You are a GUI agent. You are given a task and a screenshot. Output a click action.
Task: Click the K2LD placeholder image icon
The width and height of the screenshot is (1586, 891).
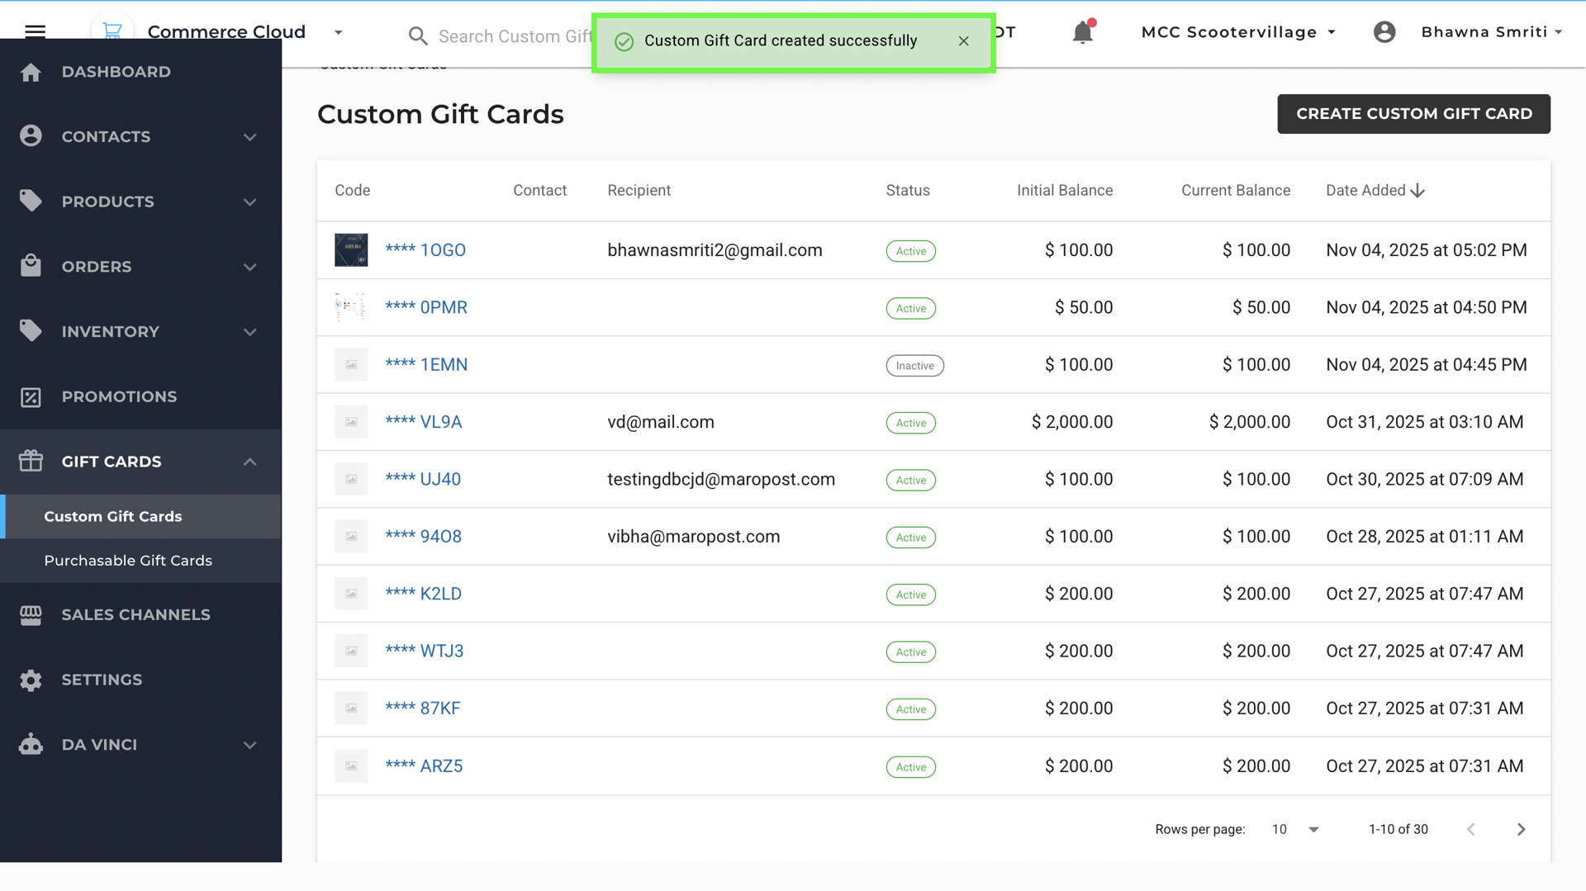click(351, 594)
